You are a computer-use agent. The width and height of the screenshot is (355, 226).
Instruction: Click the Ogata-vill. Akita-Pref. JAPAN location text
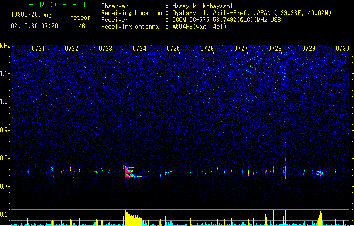coord(252,13)
